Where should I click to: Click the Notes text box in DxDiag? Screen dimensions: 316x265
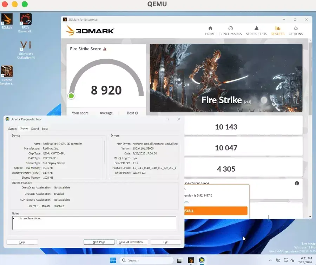coord(94,223)
